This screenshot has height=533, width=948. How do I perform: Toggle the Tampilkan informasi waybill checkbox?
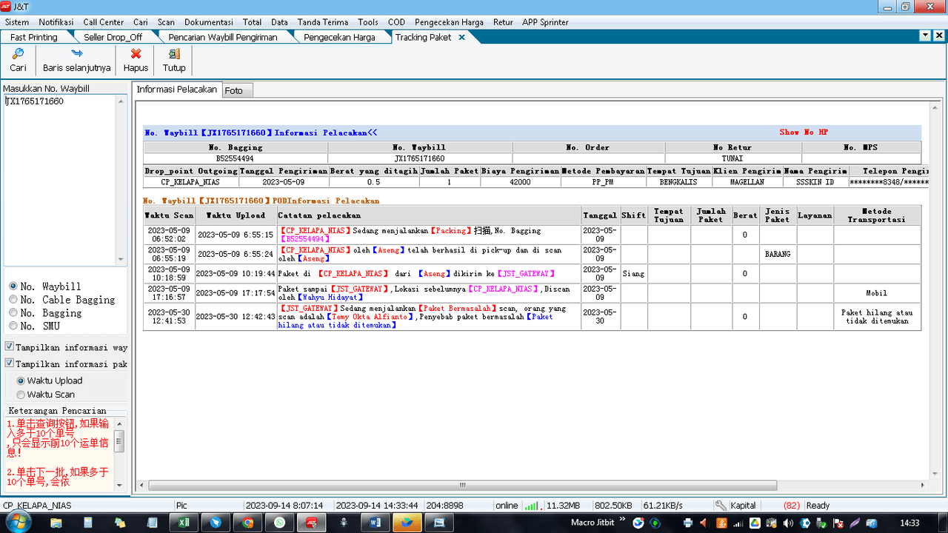click(x=10, y=346)
